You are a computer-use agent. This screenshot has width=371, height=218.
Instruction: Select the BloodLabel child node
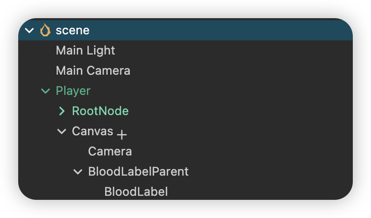tap(136, 192)
